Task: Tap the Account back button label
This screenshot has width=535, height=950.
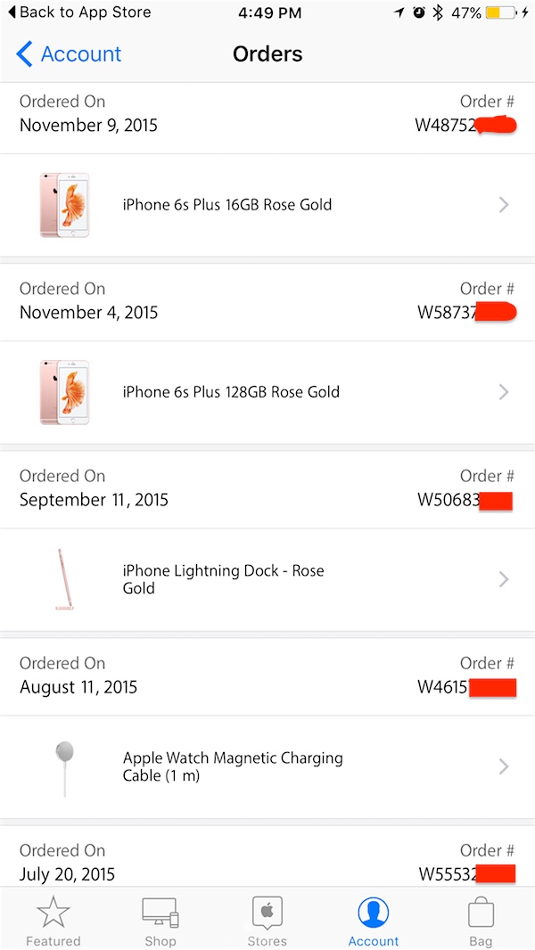Action: (x=81, y=54)
